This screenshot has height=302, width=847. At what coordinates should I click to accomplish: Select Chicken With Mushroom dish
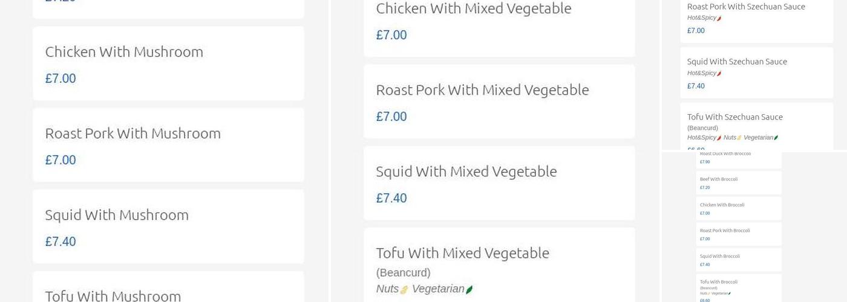point(124,52)
